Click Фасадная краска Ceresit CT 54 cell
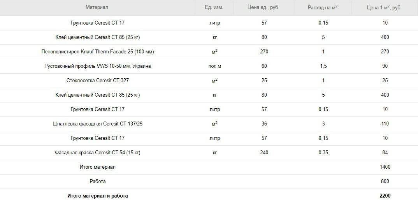 (x=97, y=153)
